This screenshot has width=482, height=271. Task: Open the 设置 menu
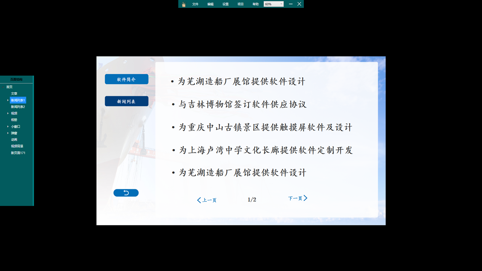tap(225, 4)
